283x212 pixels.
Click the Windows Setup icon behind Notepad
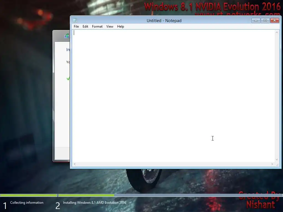(67, 36)
